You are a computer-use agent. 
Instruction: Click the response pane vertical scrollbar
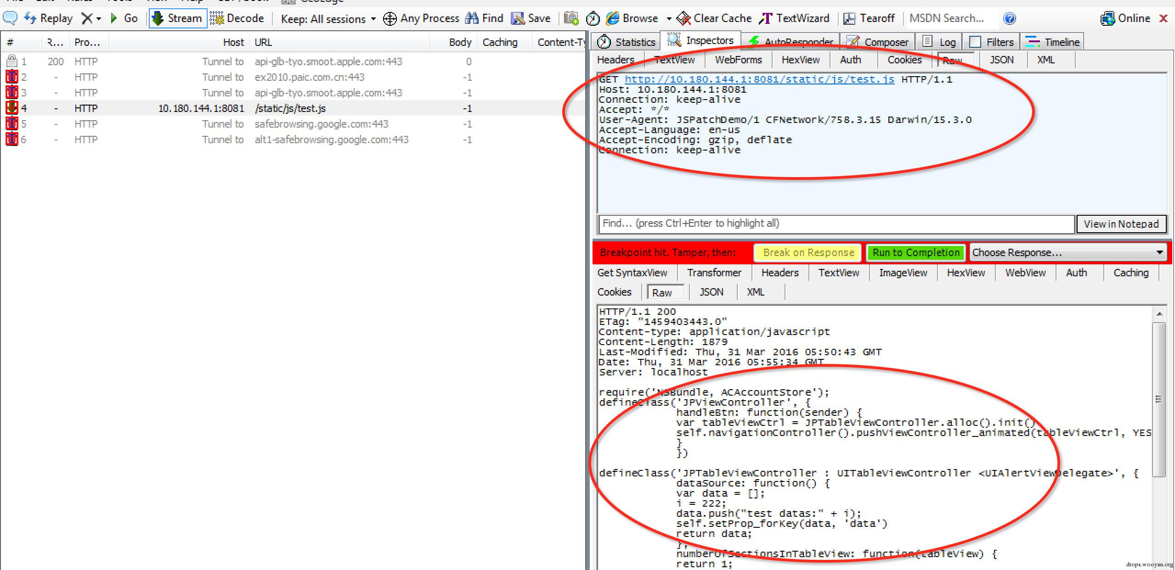point(1159,399)
